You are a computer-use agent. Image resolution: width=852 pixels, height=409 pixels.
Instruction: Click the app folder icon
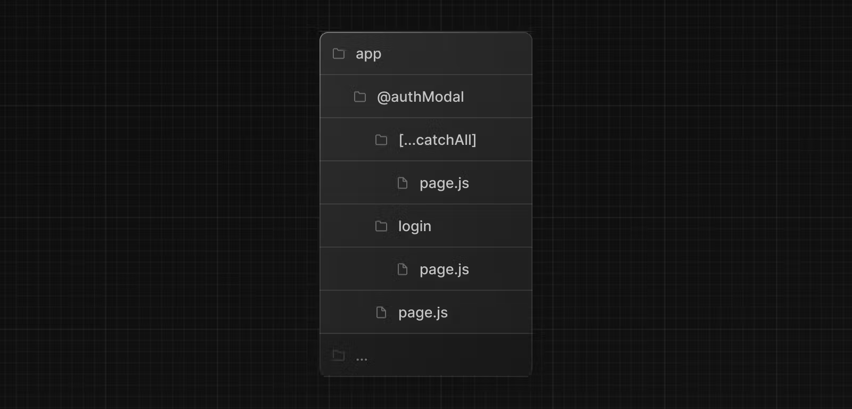pyautogui.click(x=339, y=53)
